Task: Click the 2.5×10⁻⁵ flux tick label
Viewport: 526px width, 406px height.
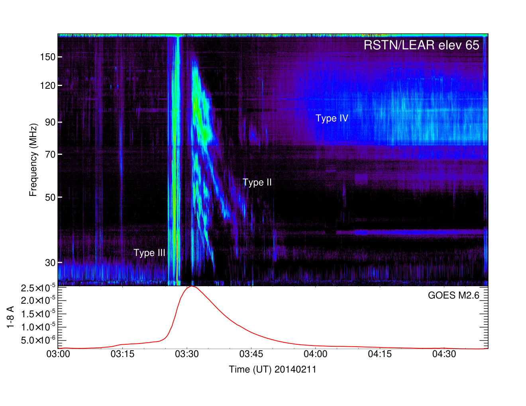Action: 38,288
